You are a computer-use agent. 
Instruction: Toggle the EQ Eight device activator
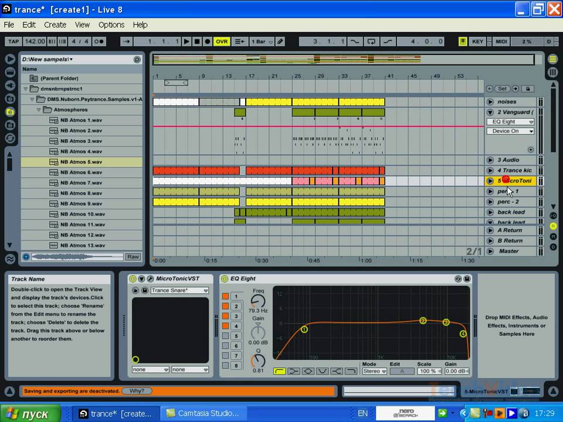coord(225,279)
